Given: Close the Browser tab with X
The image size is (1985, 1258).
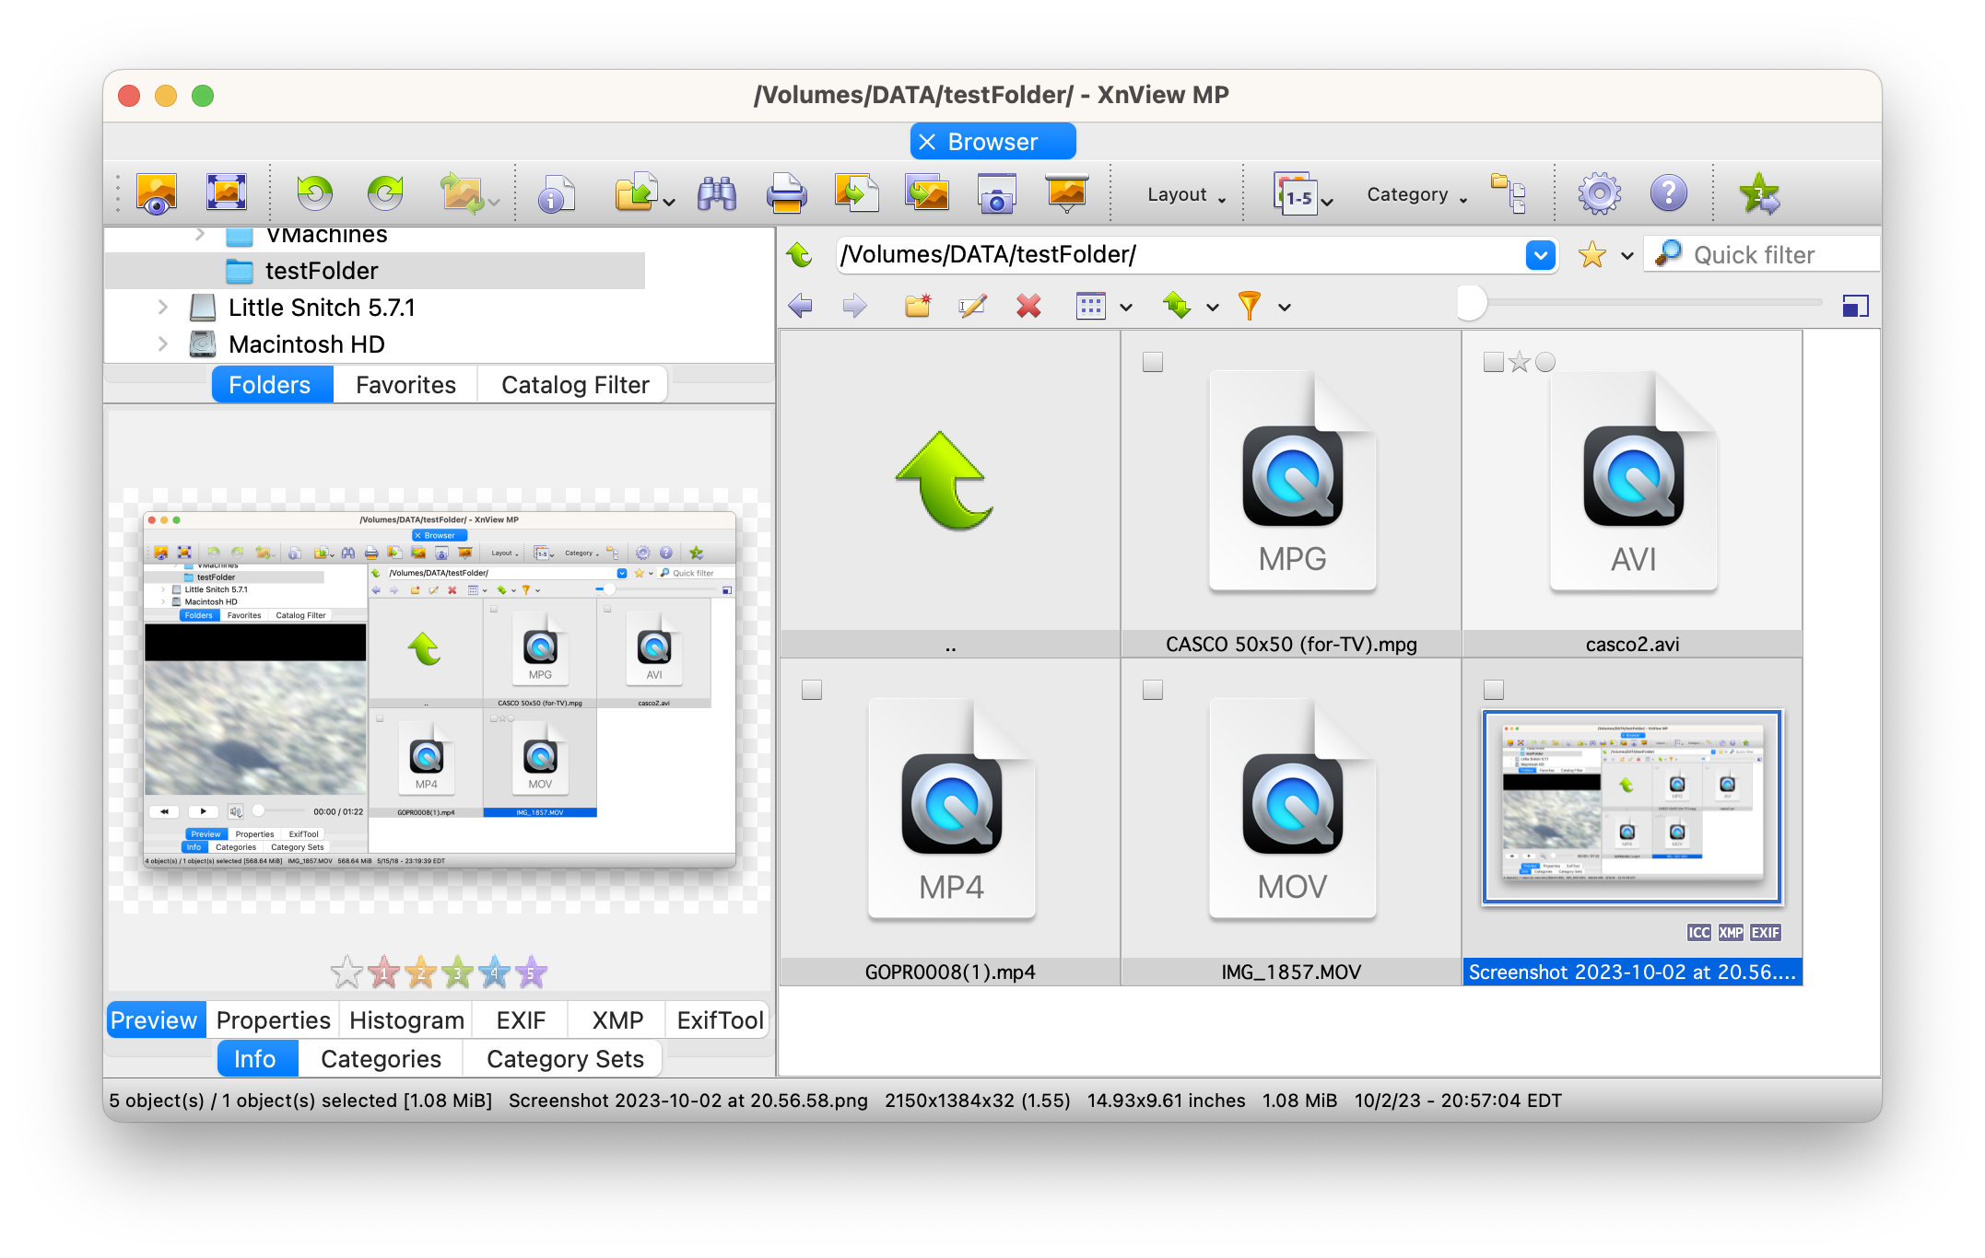Looking at the screenshot, I should [x=927, y=142].
